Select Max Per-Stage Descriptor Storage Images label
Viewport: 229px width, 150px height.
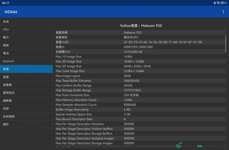pos(84,143)
